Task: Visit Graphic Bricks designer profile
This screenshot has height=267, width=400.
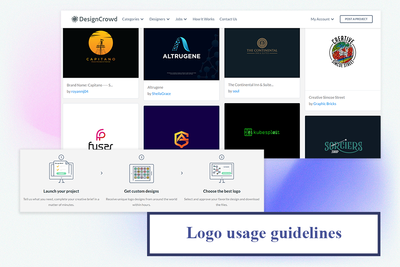Action: click(325, 104)
